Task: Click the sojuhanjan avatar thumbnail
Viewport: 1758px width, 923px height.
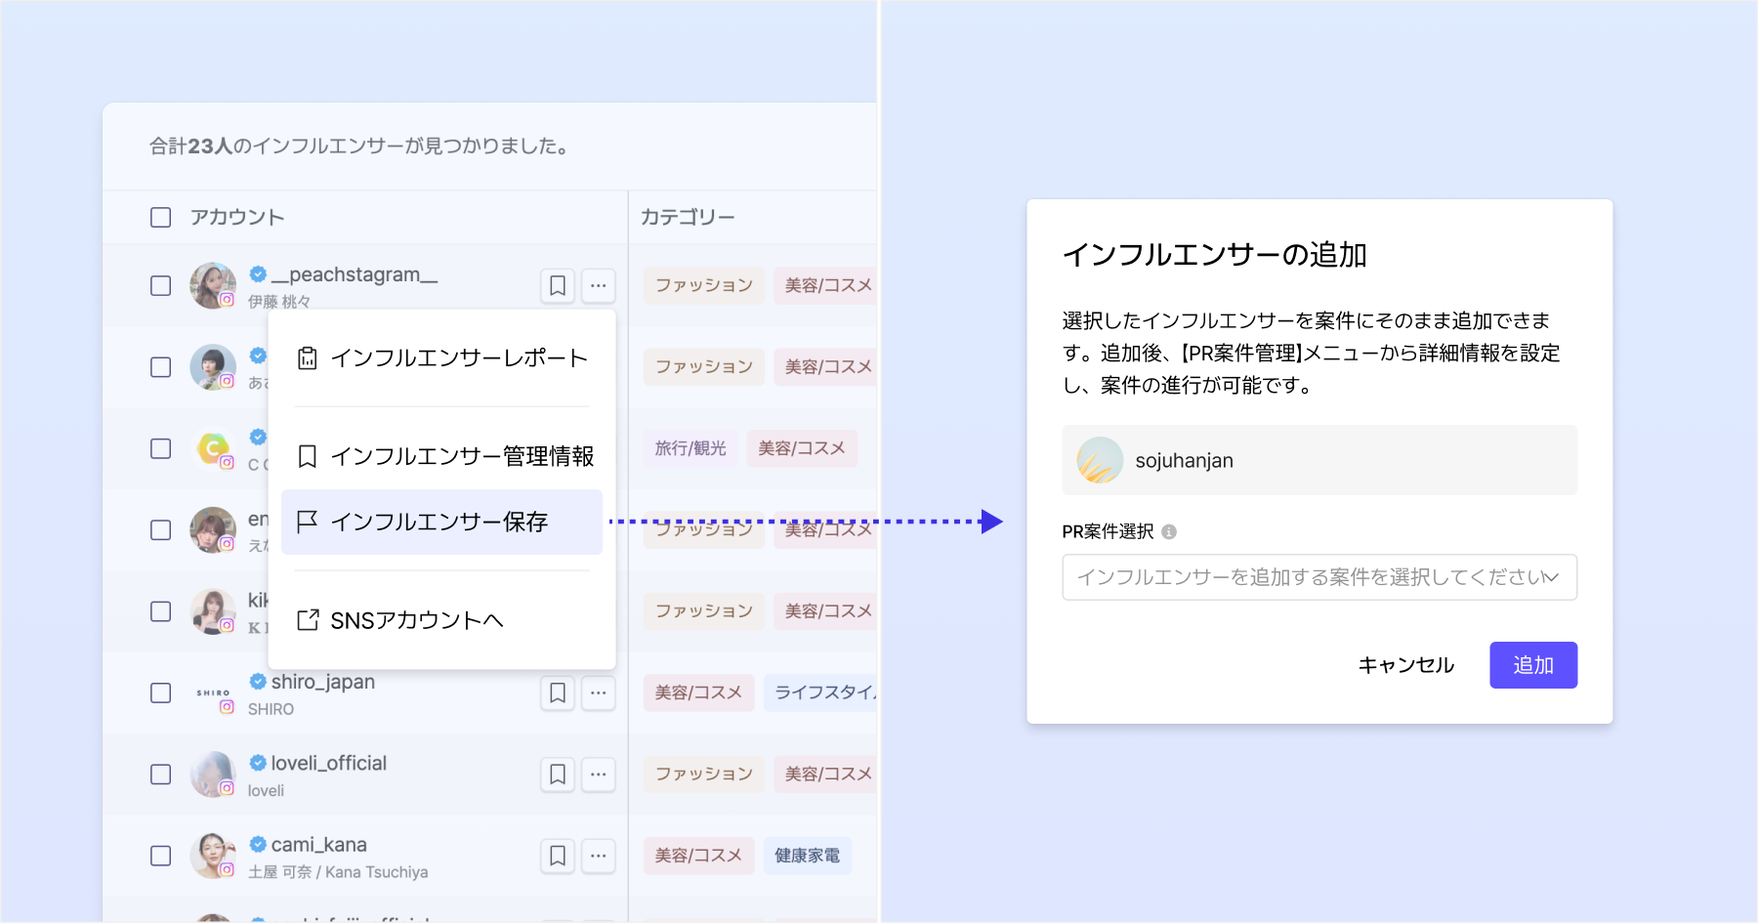Action: click(x=1100, y=460)
